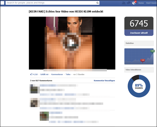
Task: Open the notifications globe icon
Action: [134, 3]
